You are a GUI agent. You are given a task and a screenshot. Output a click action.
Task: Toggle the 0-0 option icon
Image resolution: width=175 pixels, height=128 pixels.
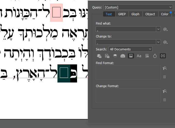(163, 56)
